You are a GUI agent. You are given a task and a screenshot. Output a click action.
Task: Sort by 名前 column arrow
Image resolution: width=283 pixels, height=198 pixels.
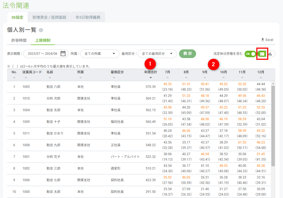click(x=50, y=78)
